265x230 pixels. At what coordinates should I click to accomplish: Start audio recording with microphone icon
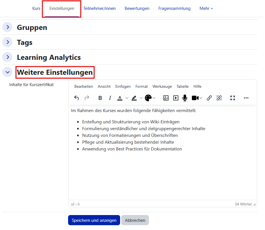[185, 98]
